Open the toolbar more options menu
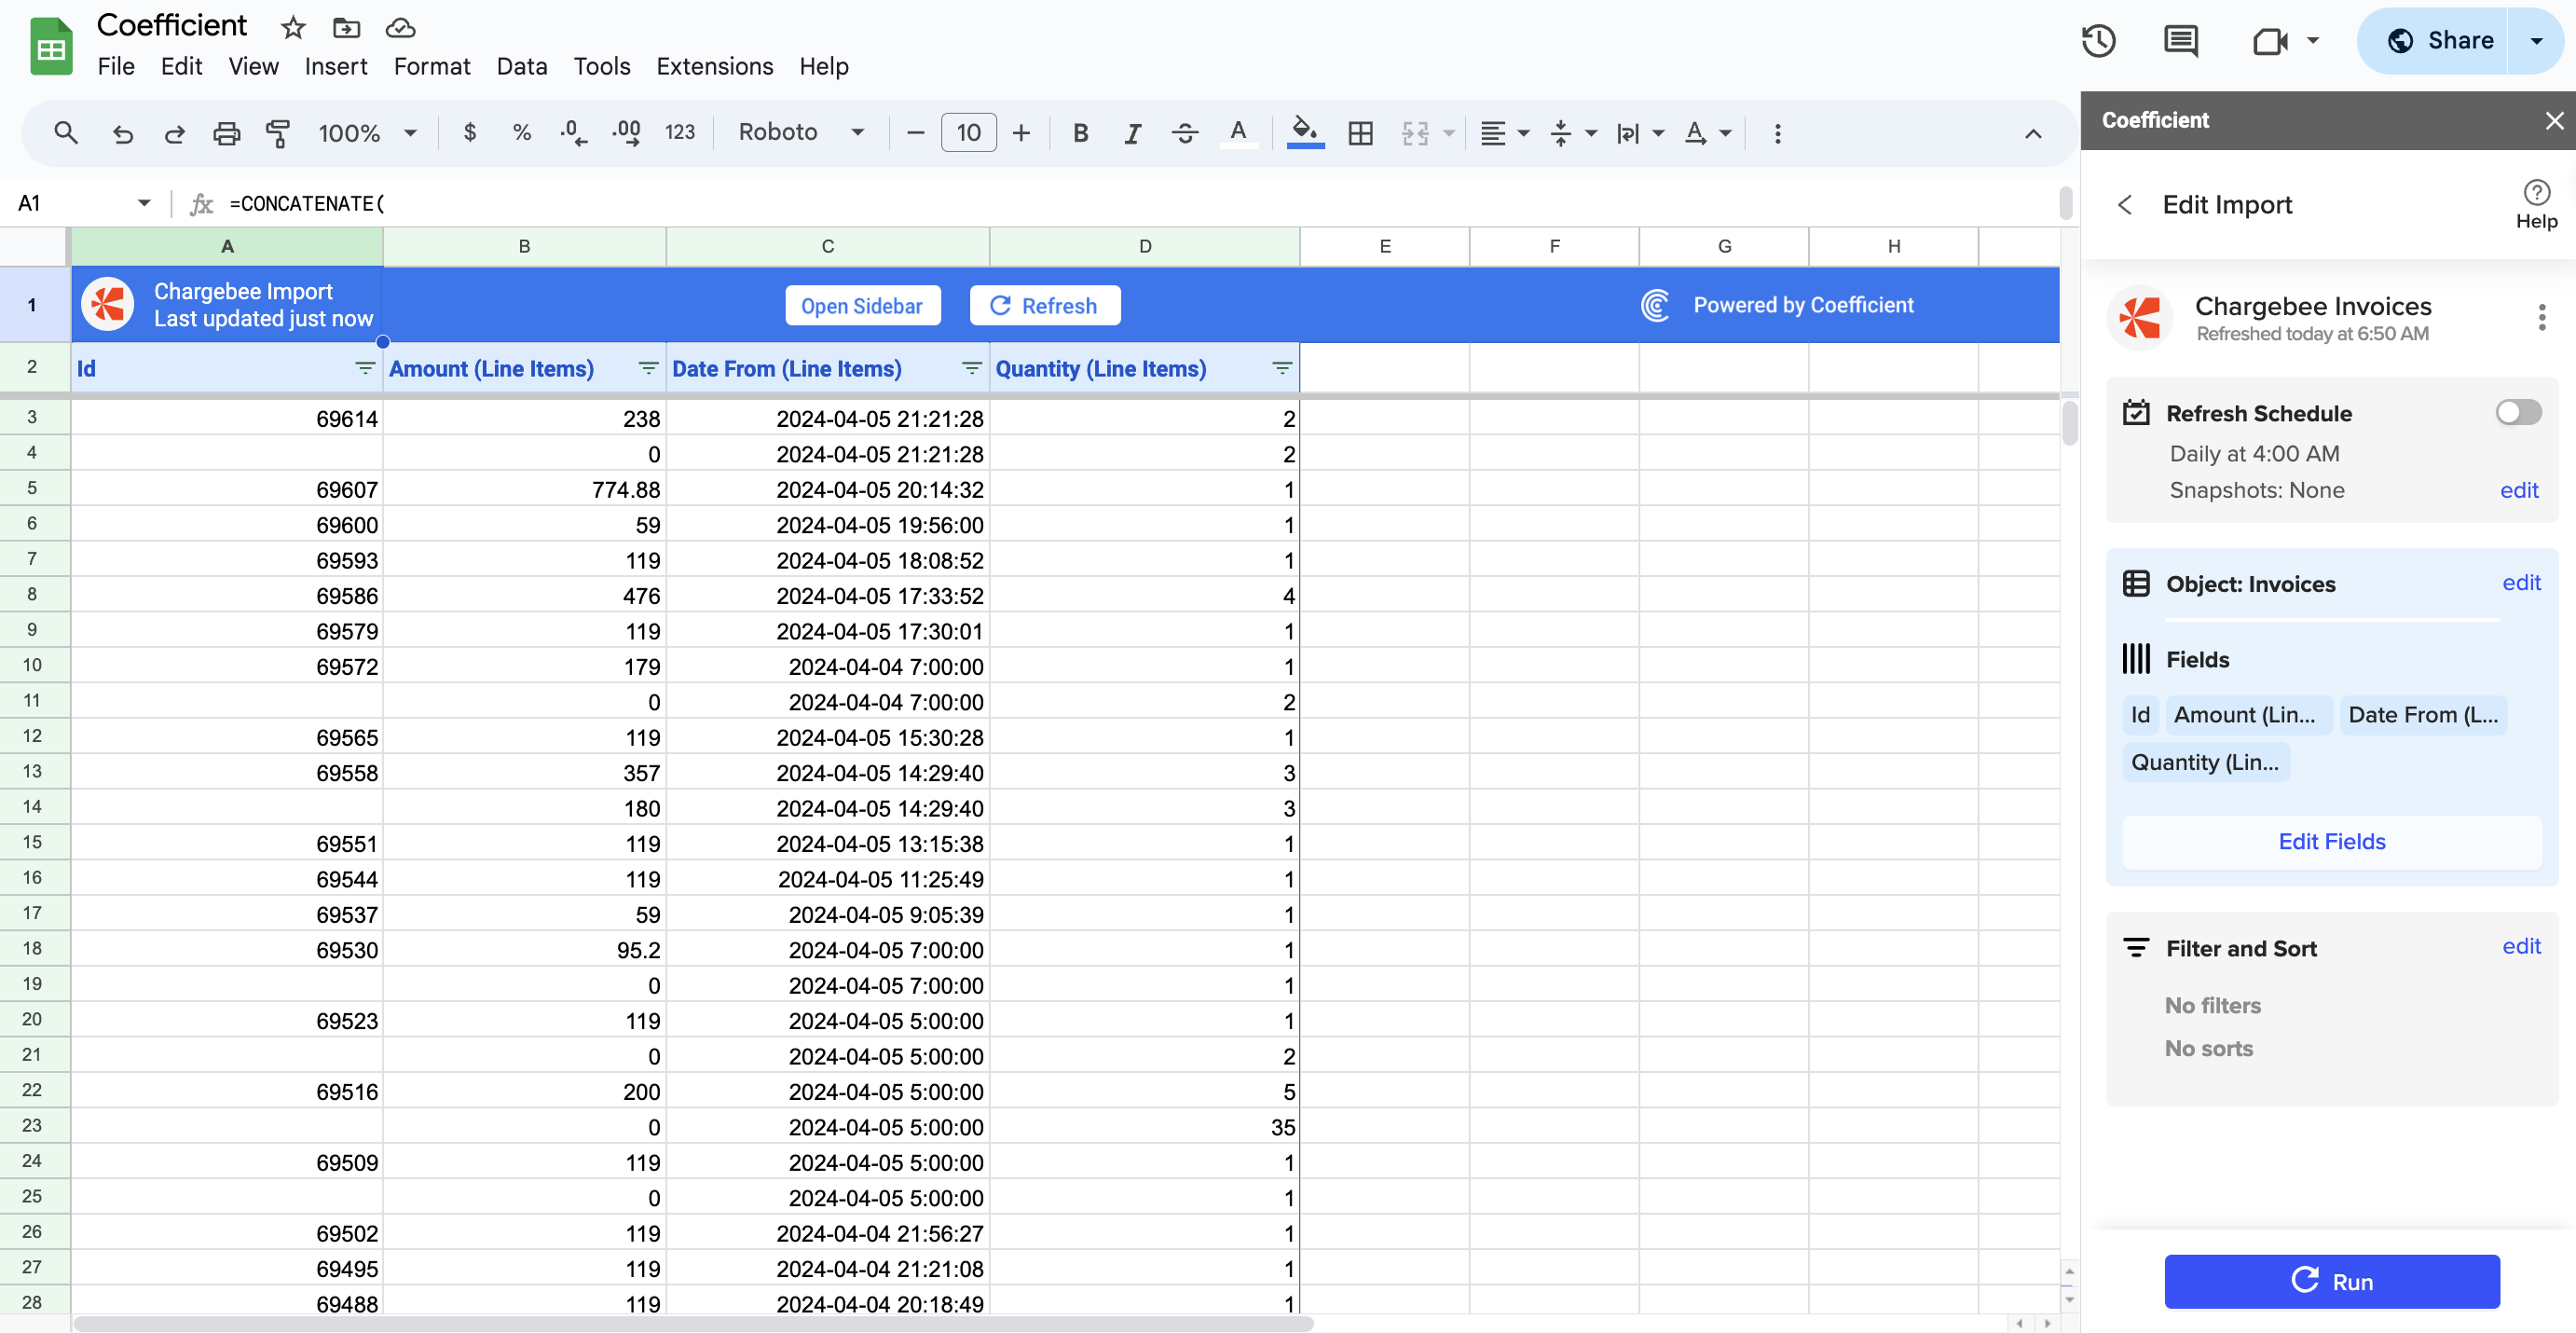Viewport: 2576px width, 1333px height. tap(1777, 133)
